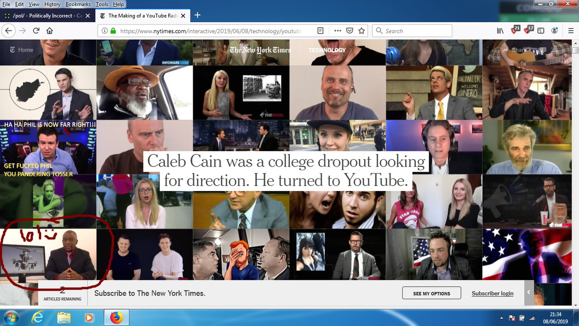This screenshot has height=326, width=579.
Task: Reload the current page
Action: coord(36,31)
